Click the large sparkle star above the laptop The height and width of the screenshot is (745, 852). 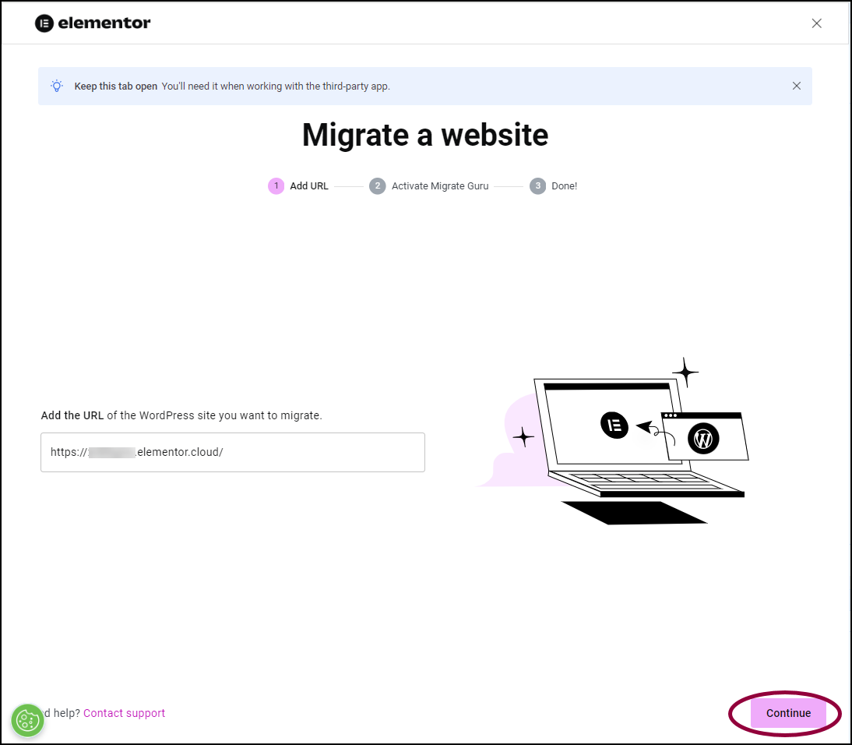[x=685, y=372]
